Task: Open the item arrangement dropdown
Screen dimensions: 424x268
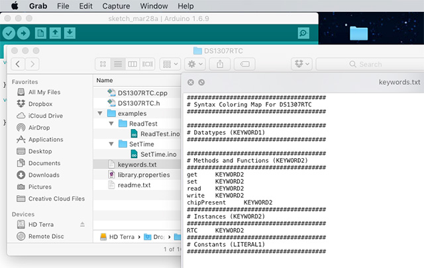Action: coord(170,64)
